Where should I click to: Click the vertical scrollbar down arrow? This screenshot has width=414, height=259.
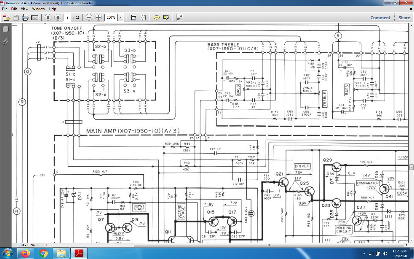pos(411,240)
